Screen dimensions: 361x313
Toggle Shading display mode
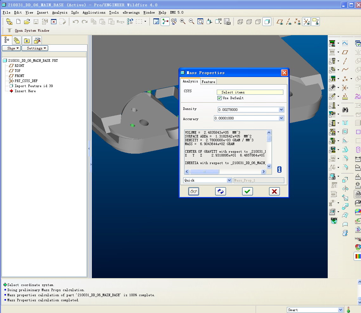[x=267, y=22]
